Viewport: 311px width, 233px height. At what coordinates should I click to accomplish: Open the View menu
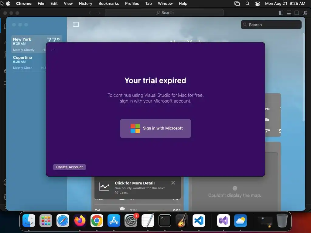(68, 3)
